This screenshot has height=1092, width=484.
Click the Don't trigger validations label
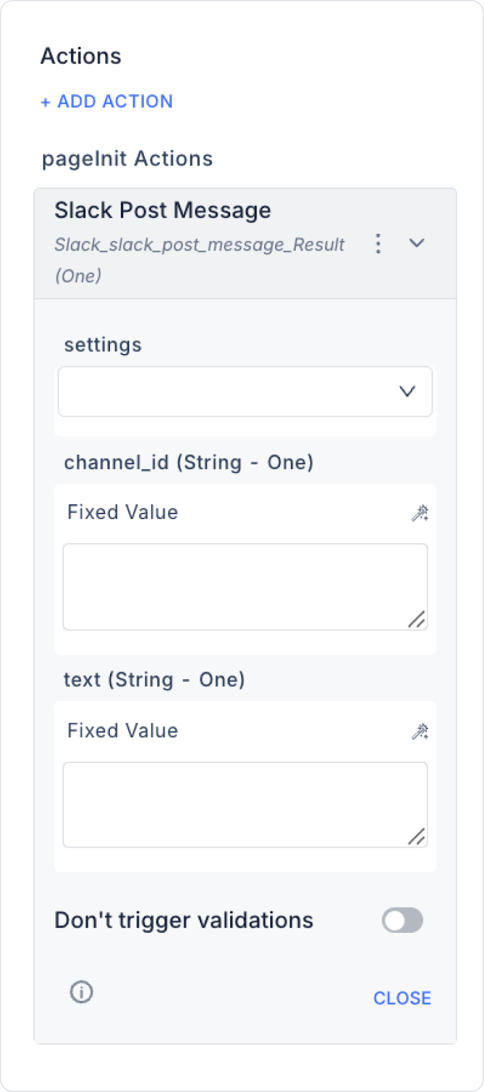tap(184, 921)
